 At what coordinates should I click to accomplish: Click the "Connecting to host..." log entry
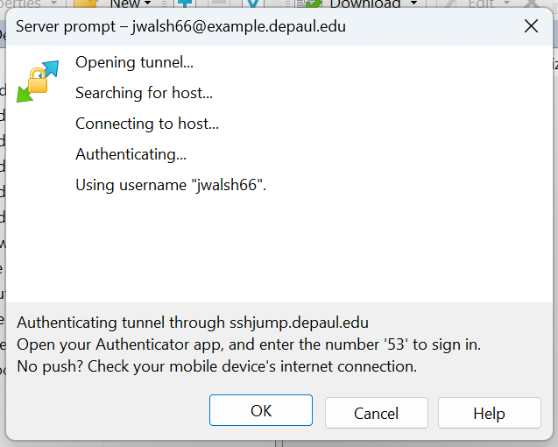click(x=147, y=124)
